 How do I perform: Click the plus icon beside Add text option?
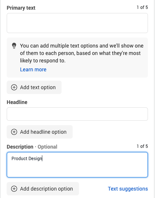point(14,87)
